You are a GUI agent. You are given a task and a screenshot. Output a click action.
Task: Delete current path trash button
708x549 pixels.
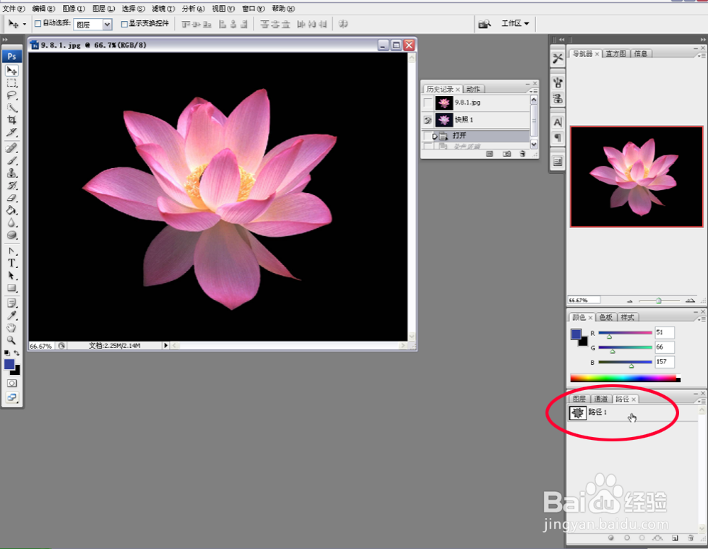(690, 538)
